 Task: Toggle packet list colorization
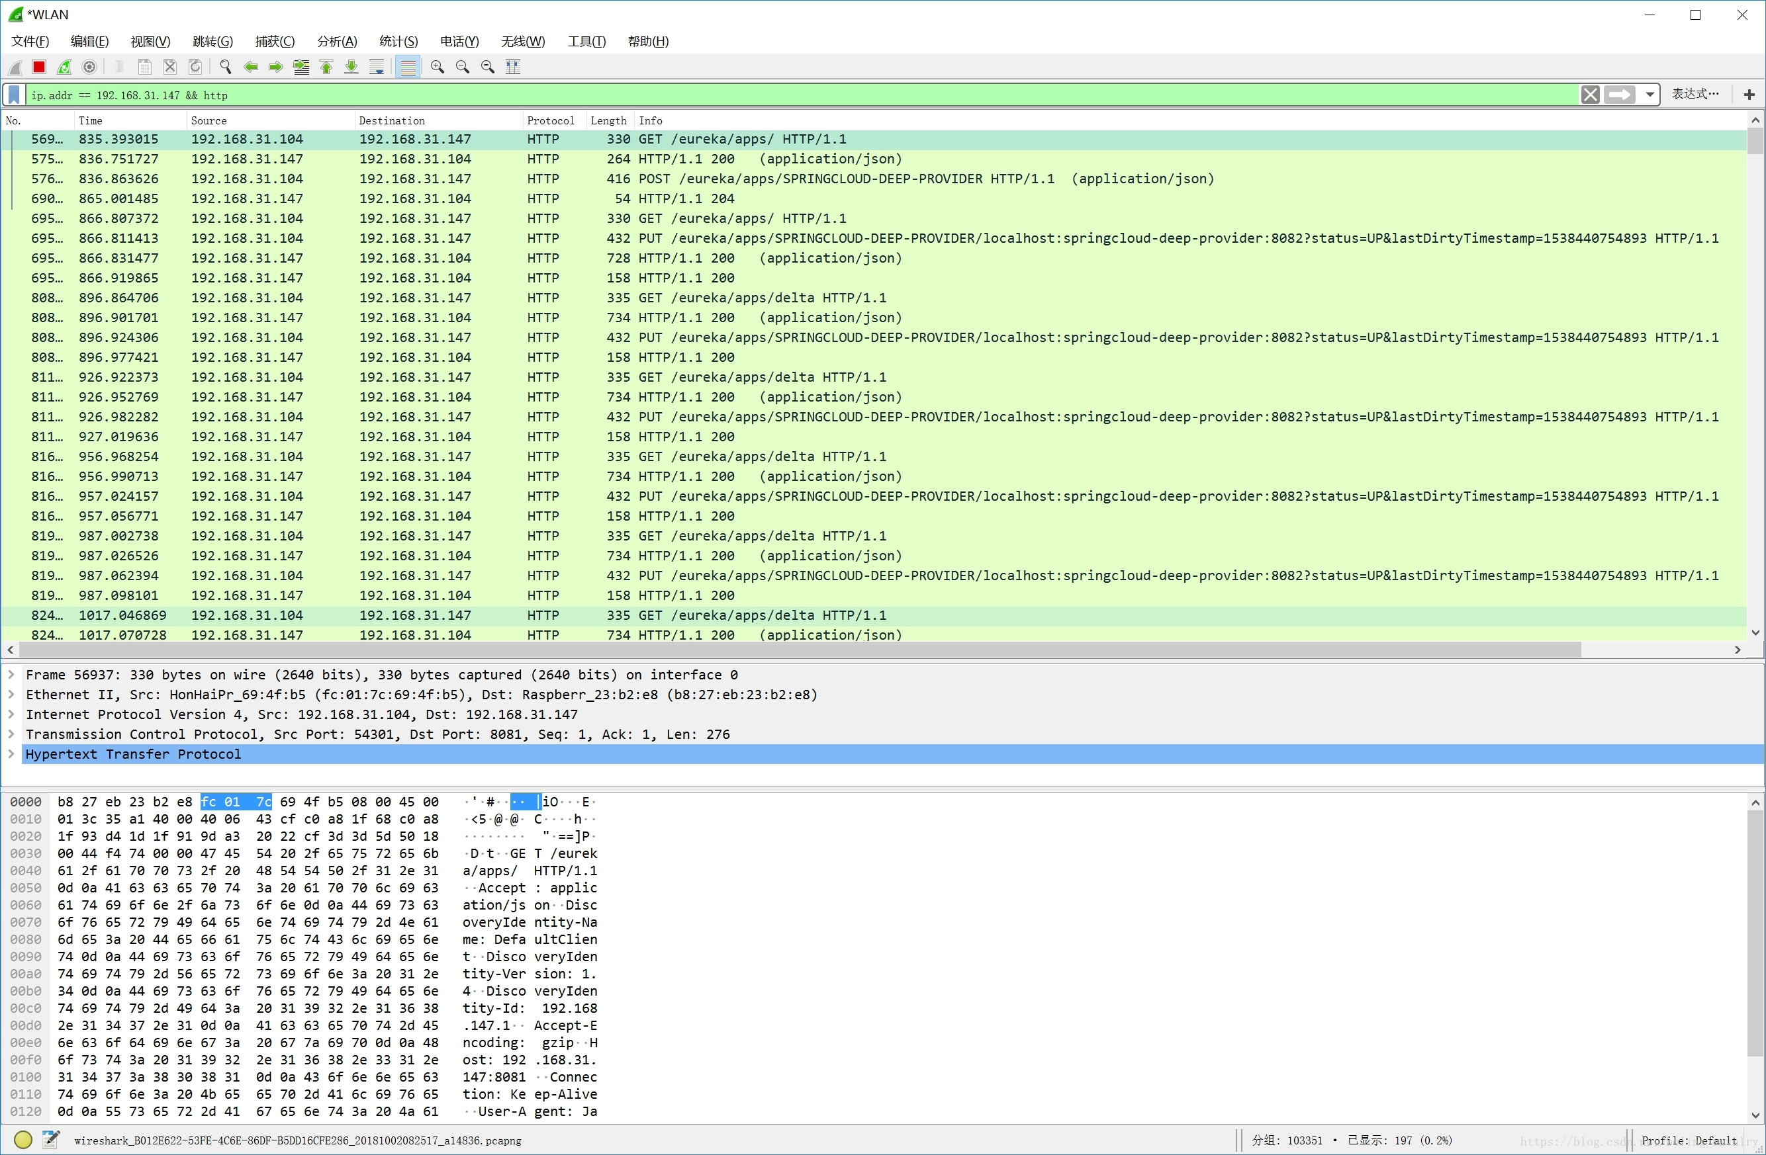click(x=408, y=67)
